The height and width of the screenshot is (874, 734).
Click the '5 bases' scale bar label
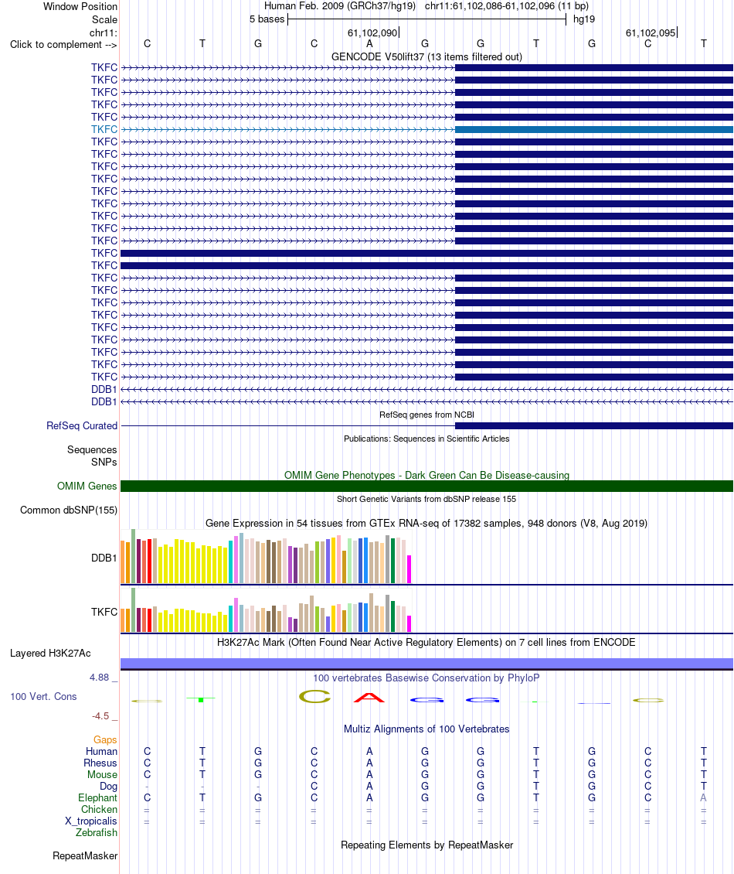pyautogui.click(x=267, y=19)
